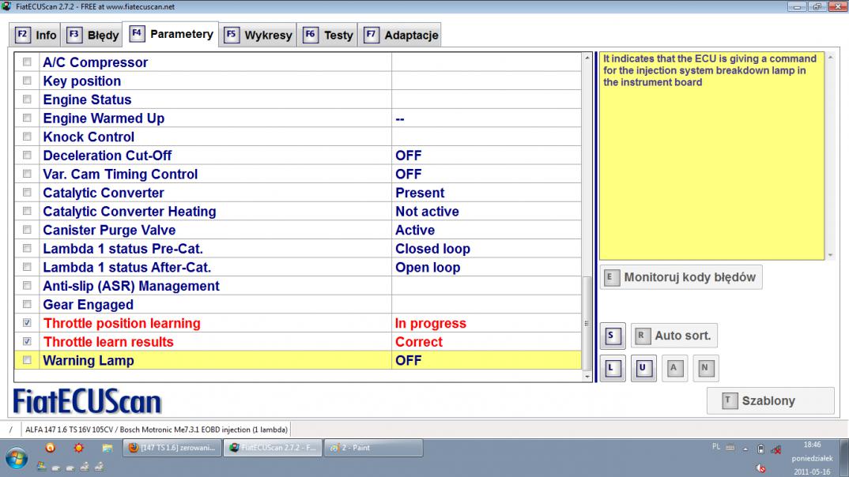Launch the red sun quick-launch icon
The height and width of the screenshot is (477, 849).
pyautogui.click(x=79, y=448)
